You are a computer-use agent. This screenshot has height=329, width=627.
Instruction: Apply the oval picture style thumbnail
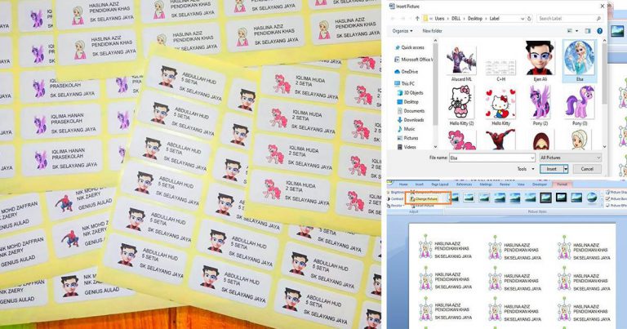point(592,197)
